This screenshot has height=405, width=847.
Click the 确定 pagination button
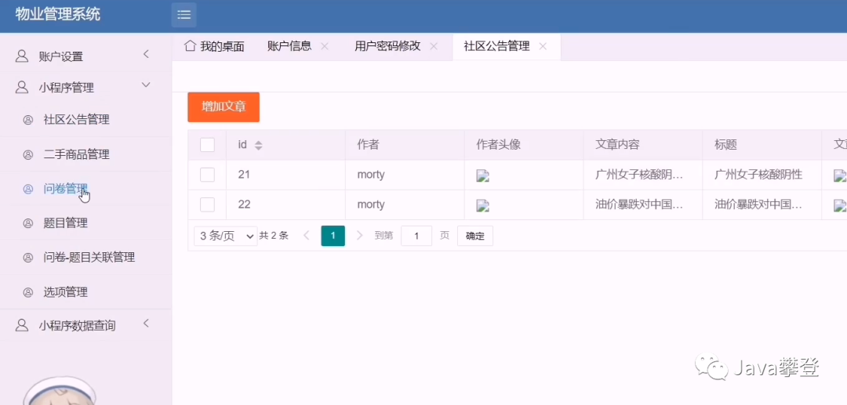[x=475, y=236]
